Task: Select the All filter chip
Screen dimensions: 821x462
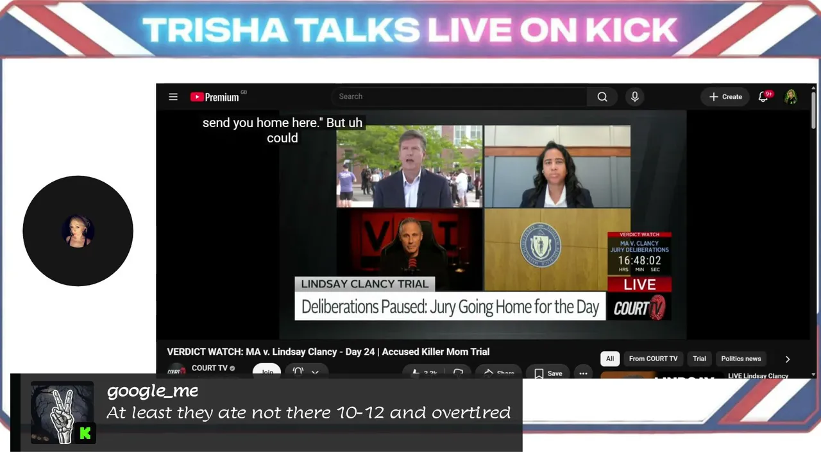Action: click(610, 359)
